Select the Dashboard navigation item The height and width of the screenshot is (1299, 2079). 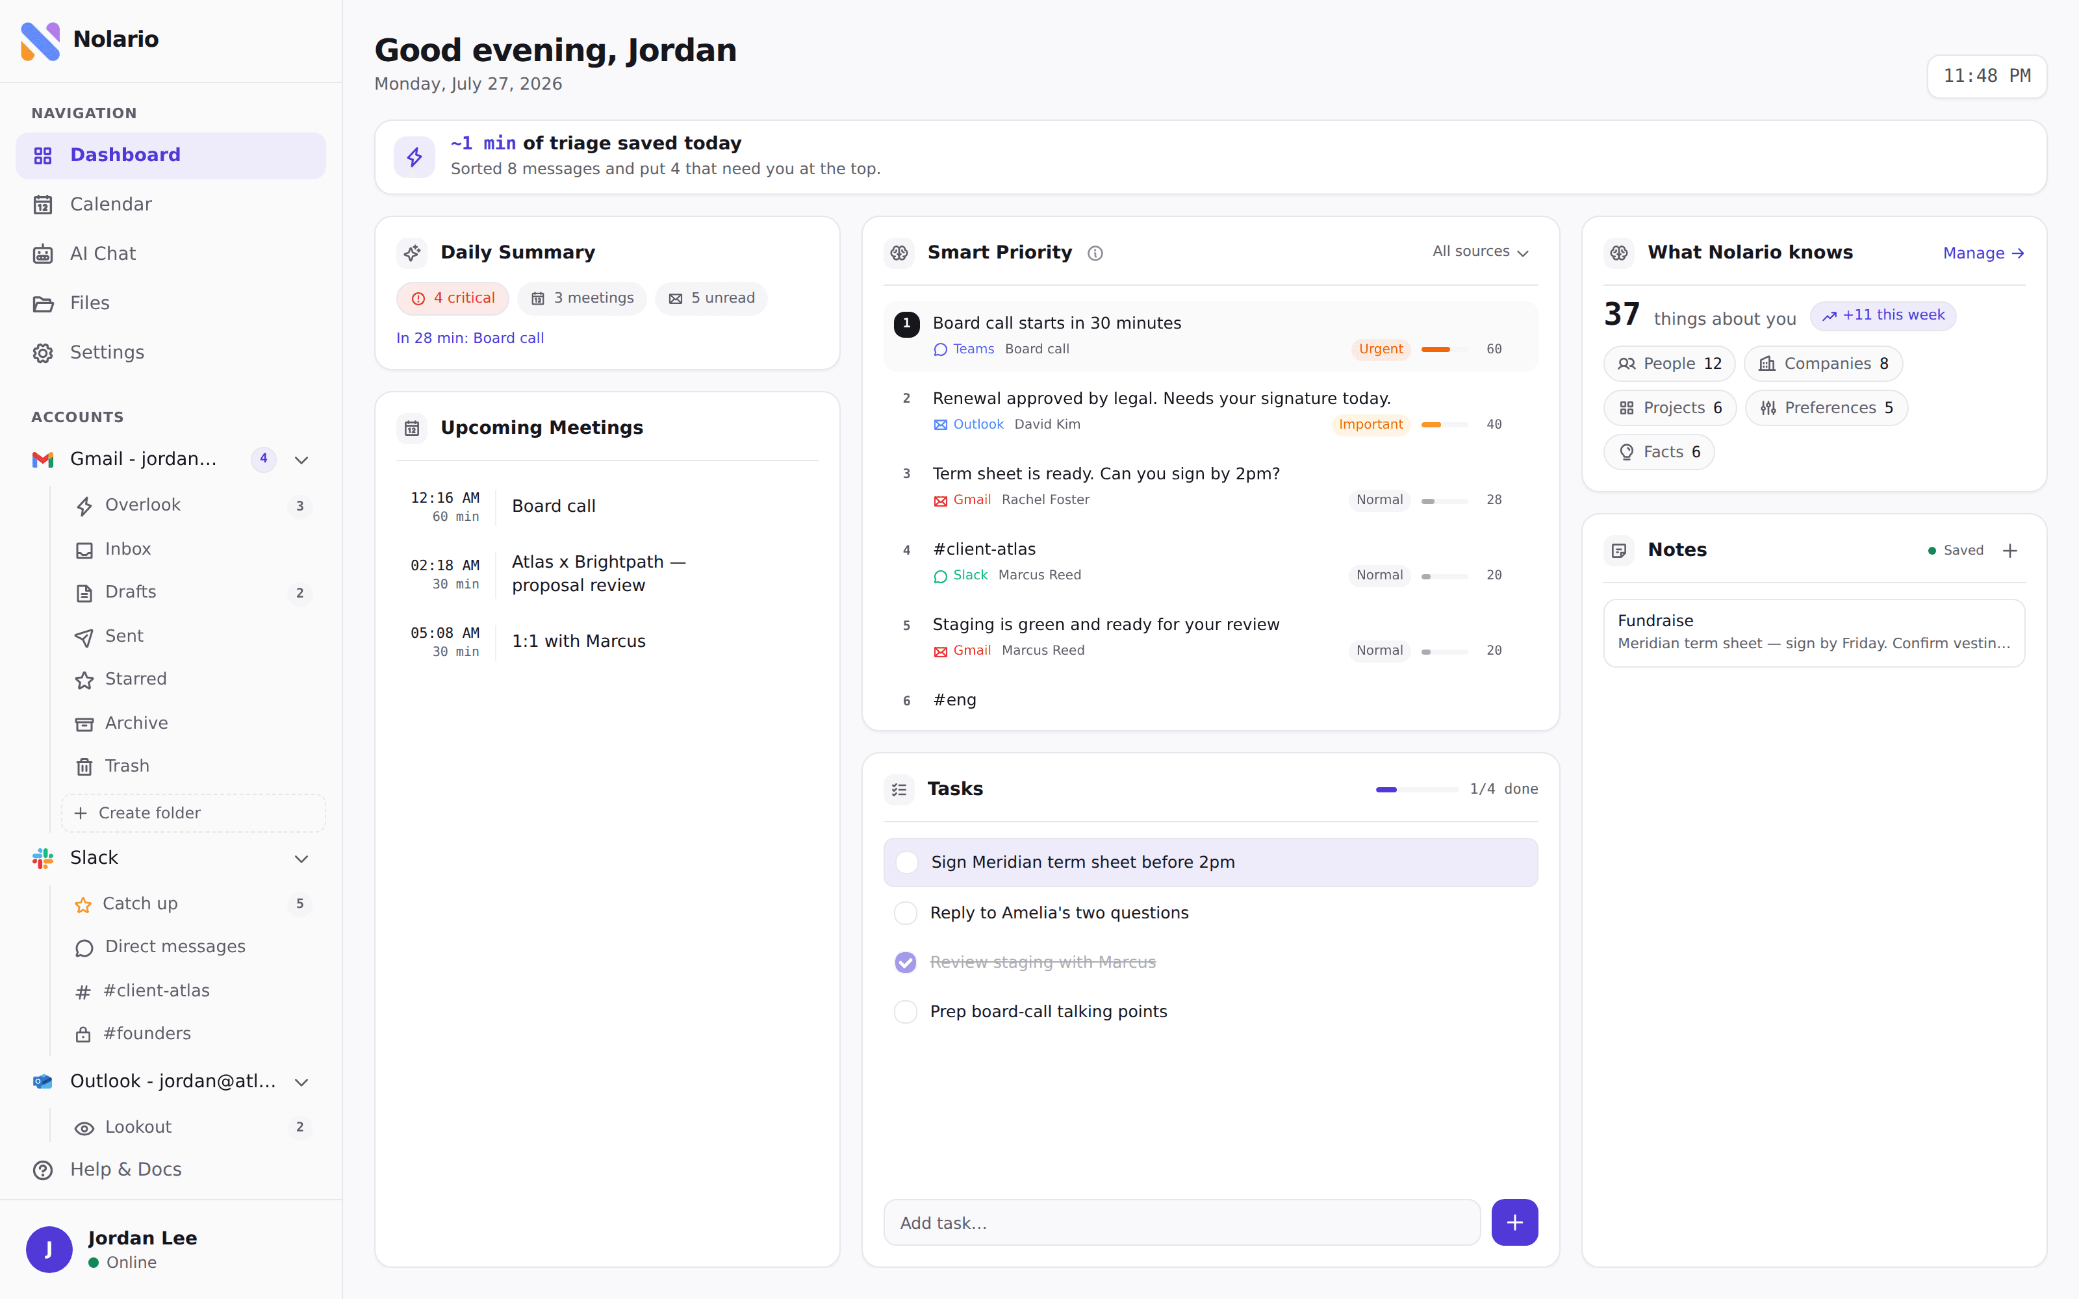171,155
